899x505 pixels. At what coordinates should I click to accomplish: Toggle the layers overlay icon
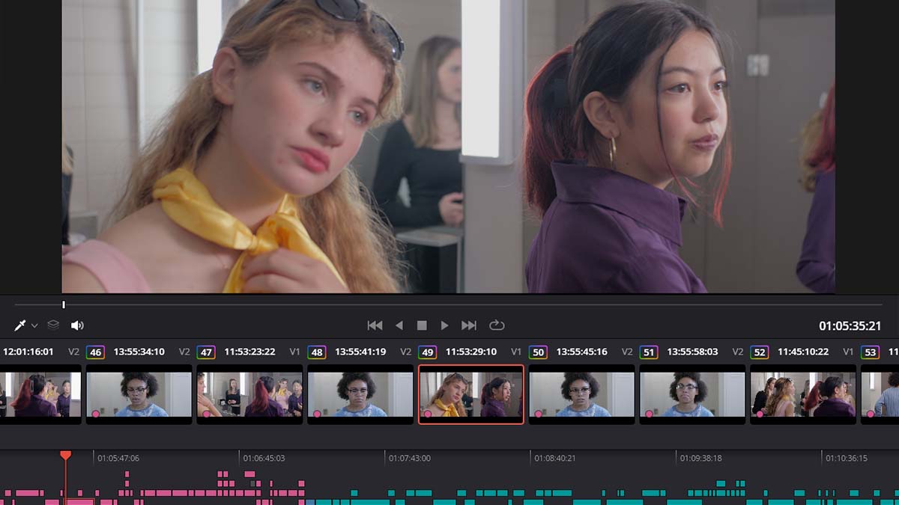(x=53, y=325)
